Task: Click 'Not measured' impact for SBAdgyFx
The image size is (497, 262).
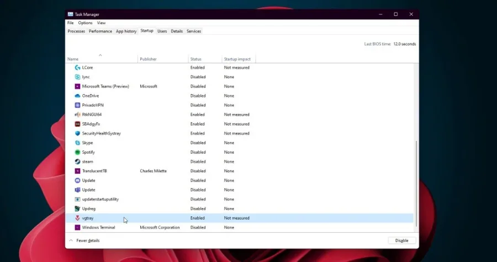Action: pyautogui.click(x=237, y=124)
